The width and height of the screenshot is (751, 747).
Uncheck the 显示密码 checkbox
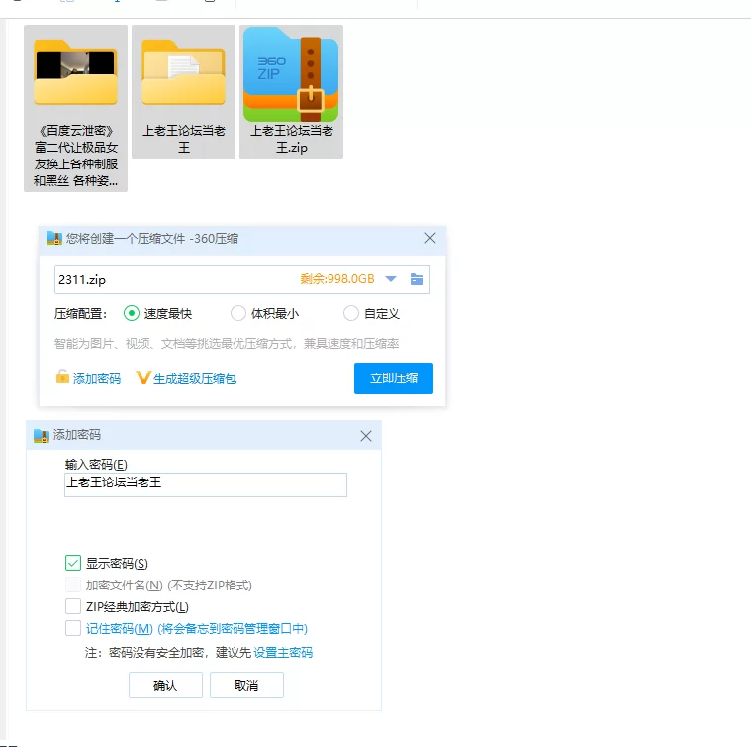click(x=73, y=563)
